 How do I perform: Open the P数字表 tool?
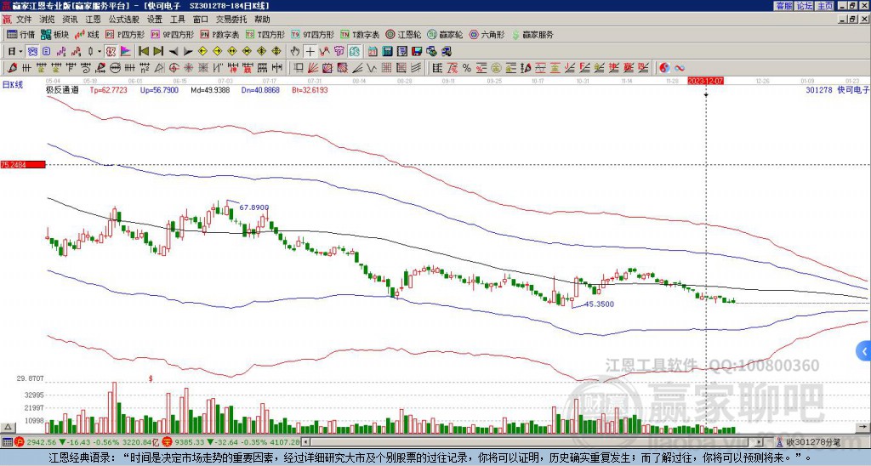[x=220, y=34]
